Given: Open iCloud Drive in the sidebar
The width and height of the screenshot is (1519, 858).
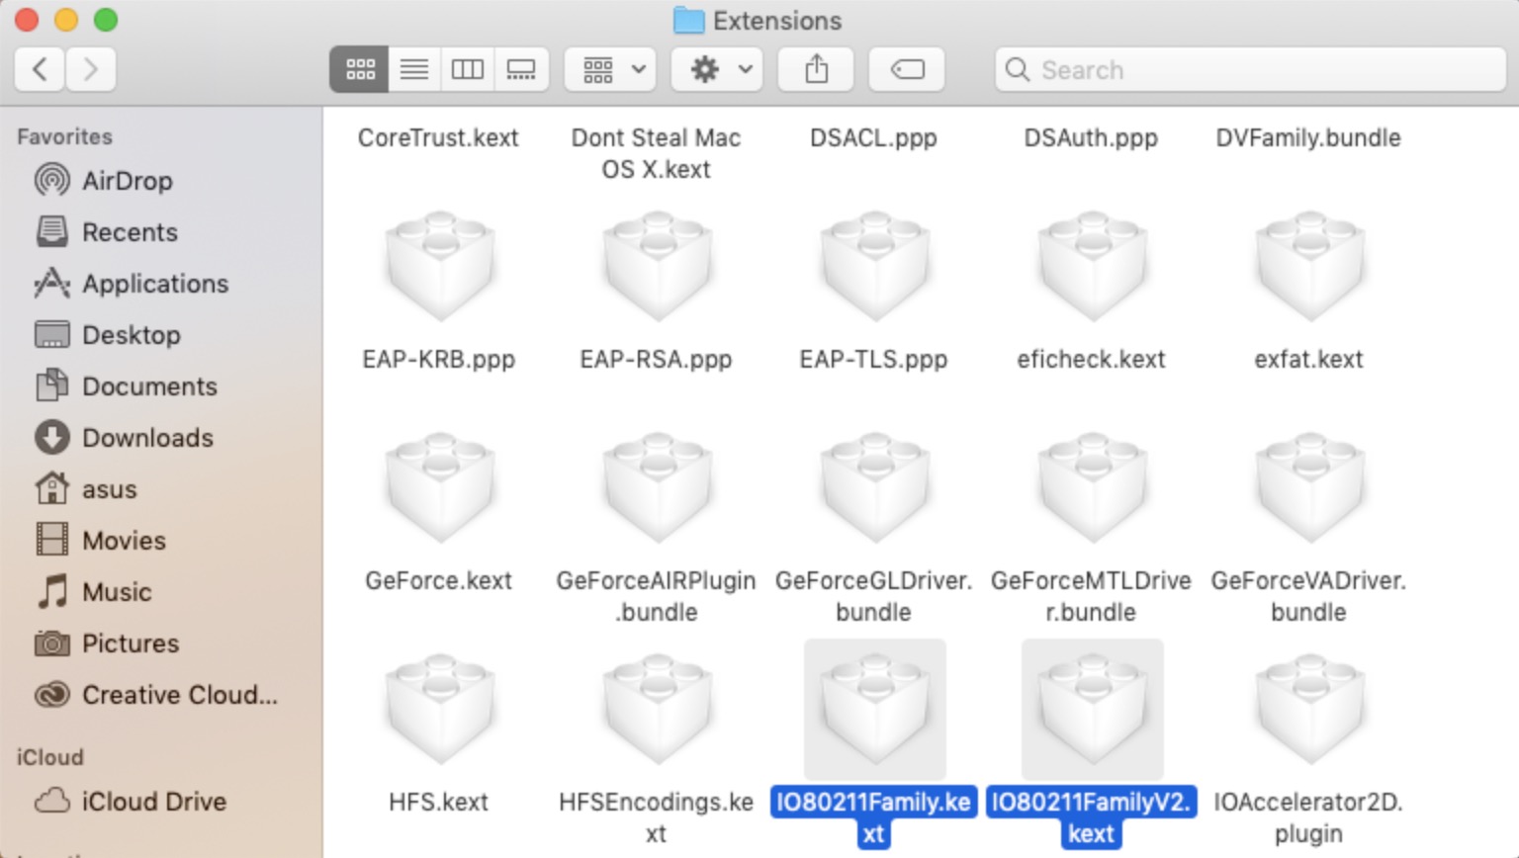Looking at the screenshot, I should pyautogui.click(x=153, y=802).
